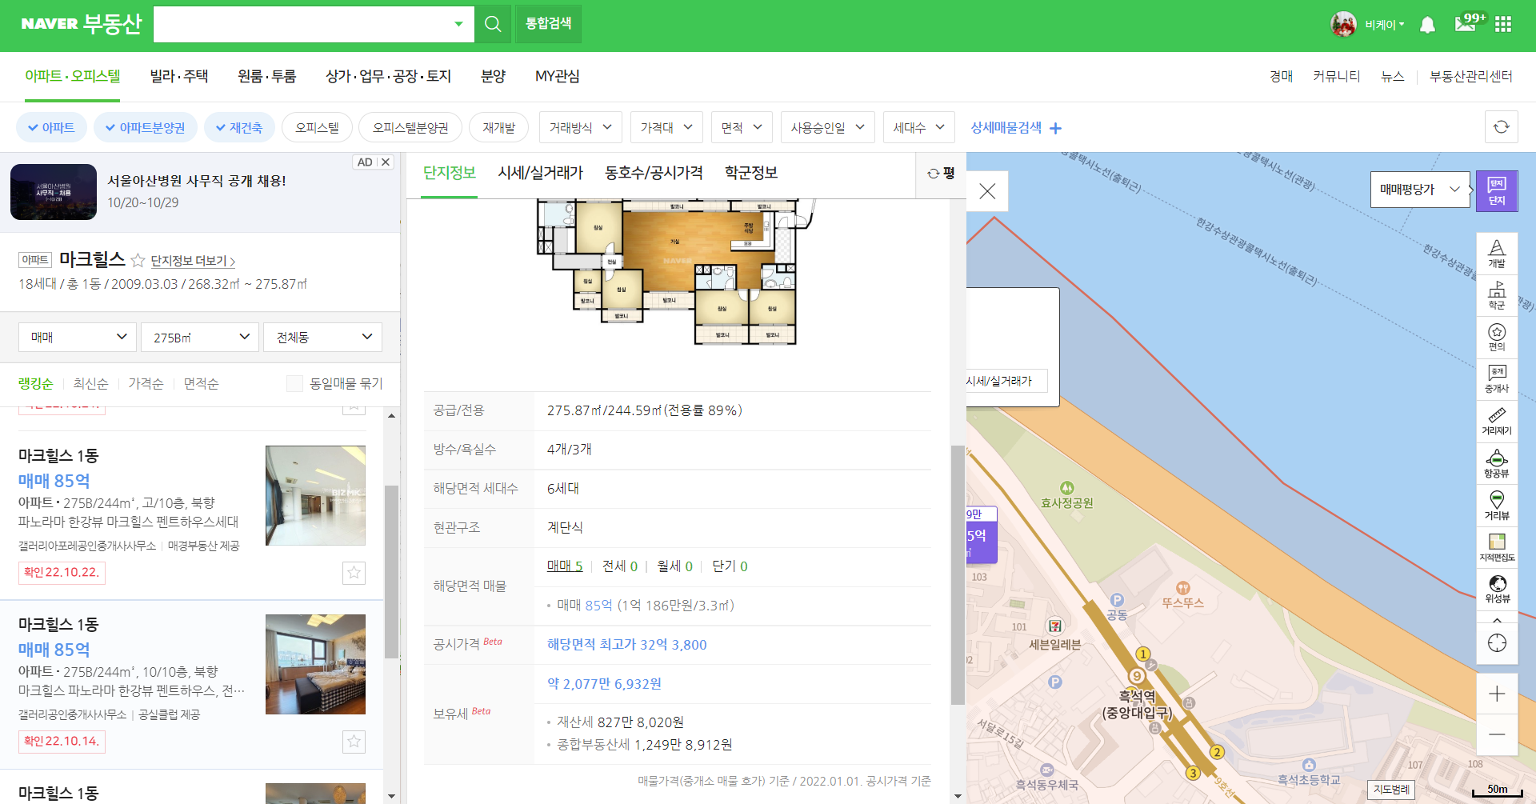Go to 빌라·주택 menu
This screenshot has height=804, width=1536.
[x=179, y=76]
